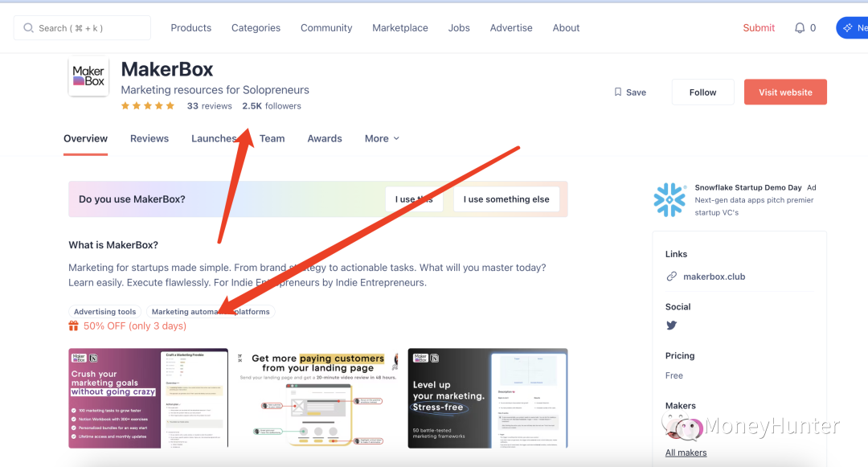
Task: Click the five-star rating
Action: click(148, 105)
